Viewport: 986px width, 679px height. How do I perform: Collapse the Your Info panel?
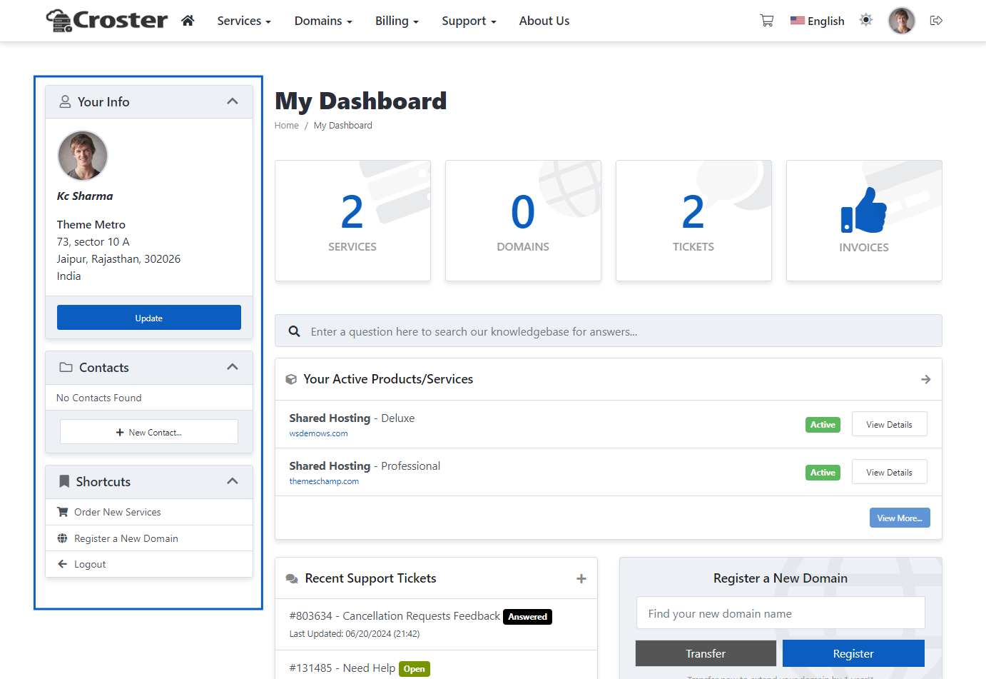pos(232,101)
